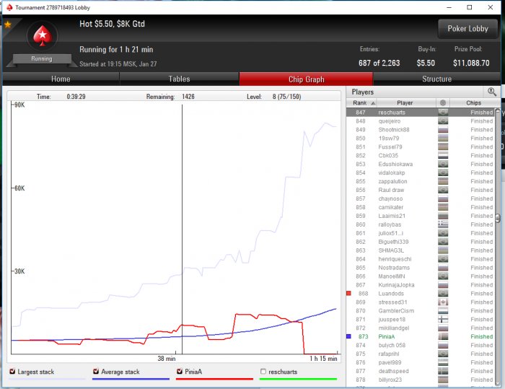Select player row queijeiro
The image size is (505, 389).
420,121
